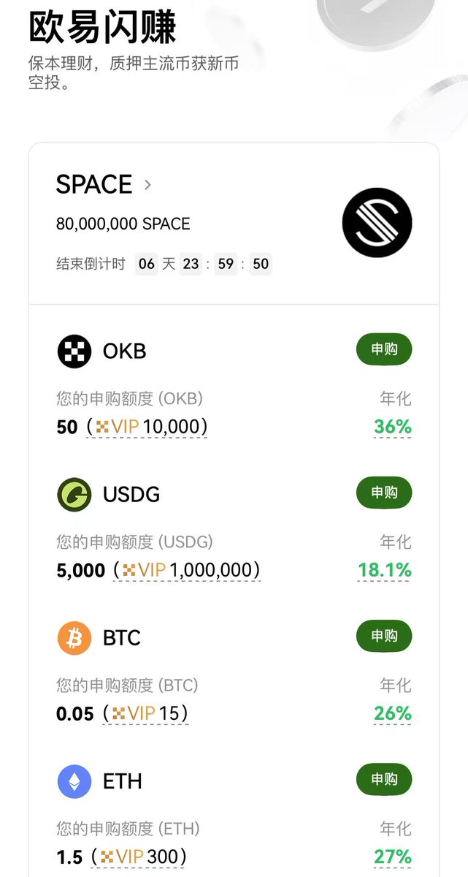Viewport: 468px width, 877px height.
Task: View the 26% BTC annualized rate info
Action: pyautogui.click(x=393, y=713)
